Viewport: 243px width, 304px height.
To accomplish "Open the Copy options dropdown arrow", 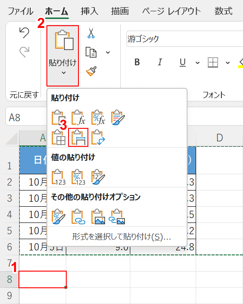I will pos(108,52).
